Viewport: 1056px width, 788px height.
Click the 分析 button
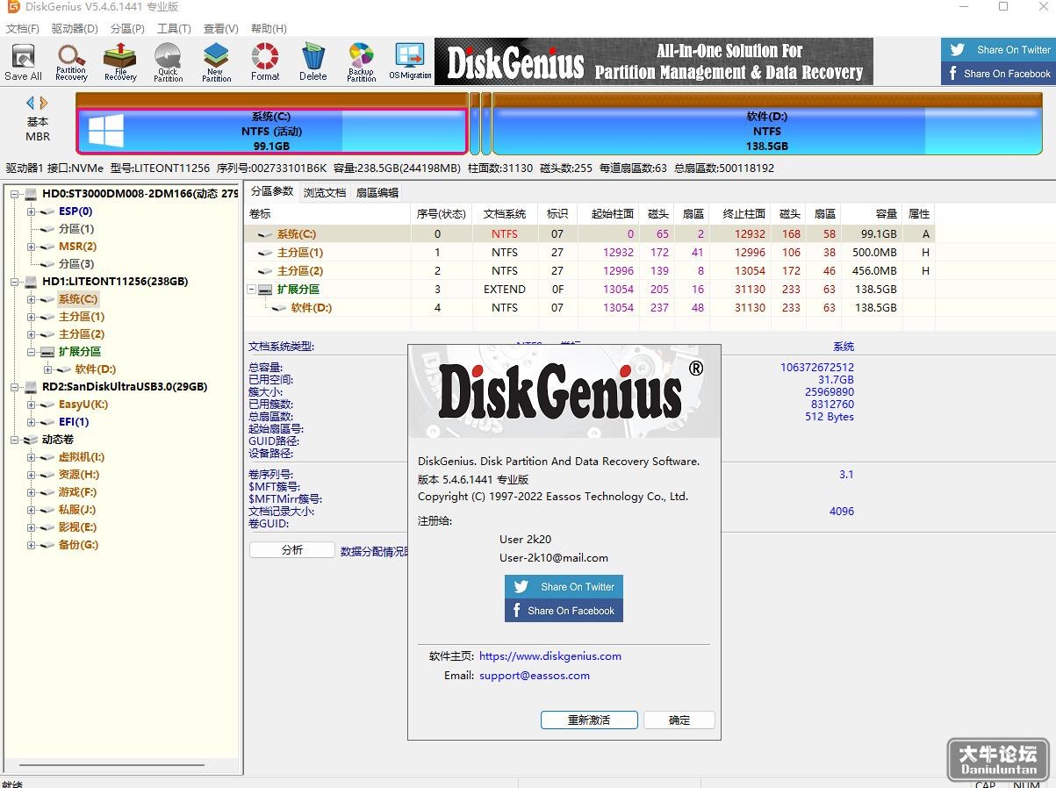292,550
